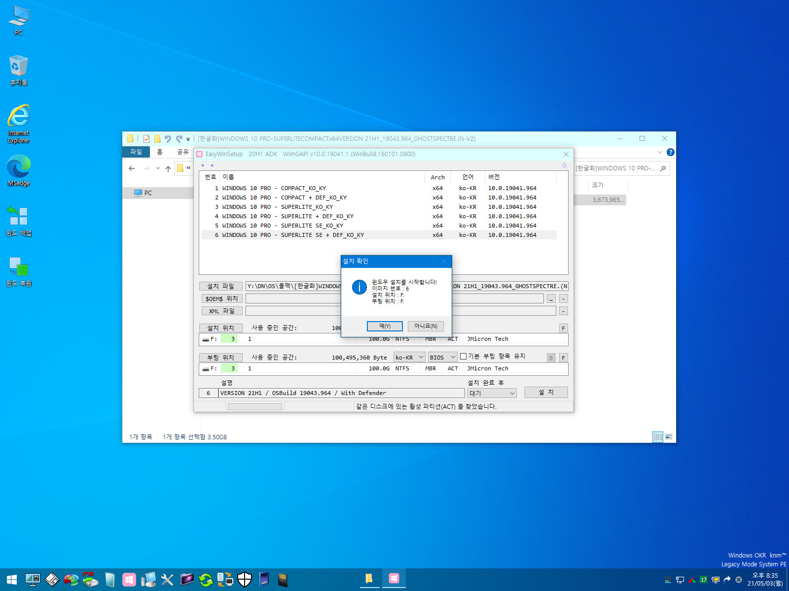This screenshot has width=789, height=591.
Task: Open the 대기 after-install action dropdown
Action: (x=492, y=393)
